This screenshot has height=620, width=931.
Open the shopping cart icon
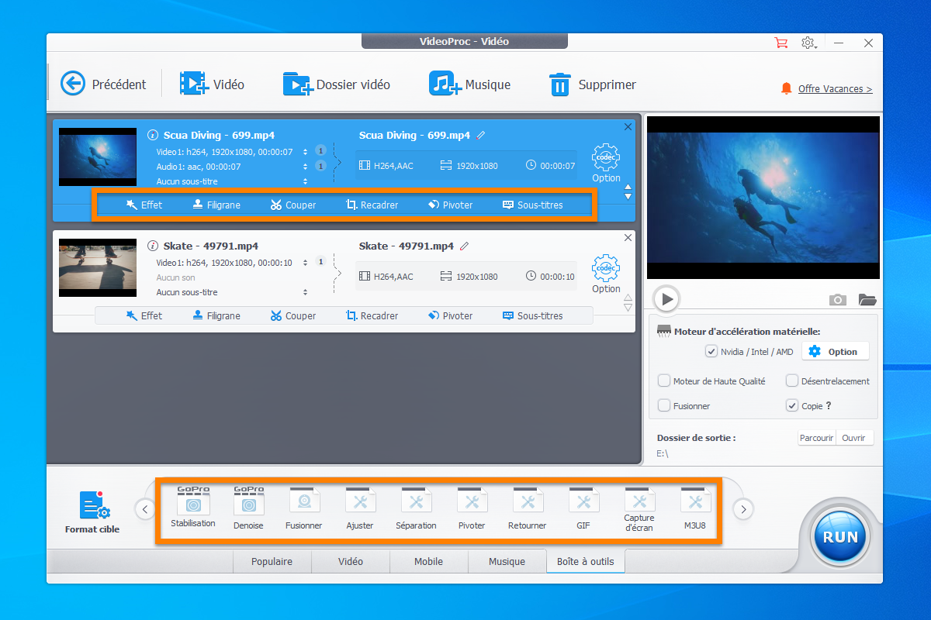tap(781, 43)
